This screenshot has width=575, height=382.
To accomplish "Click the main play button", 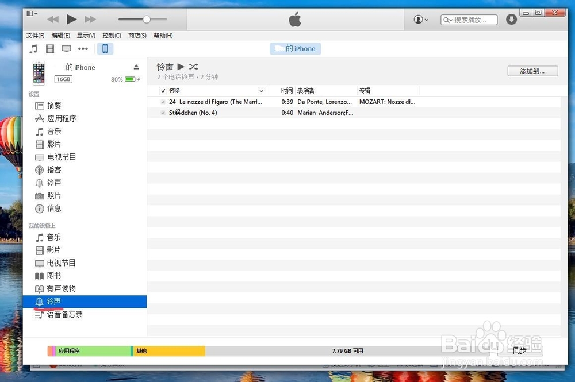I will coord(71,19).
